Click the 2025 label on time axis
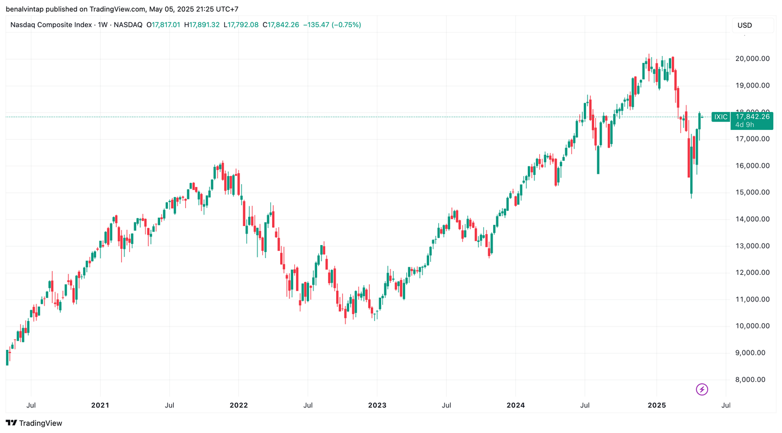The height and width of the screenshot is (433, 782). [x=656, y=405]
